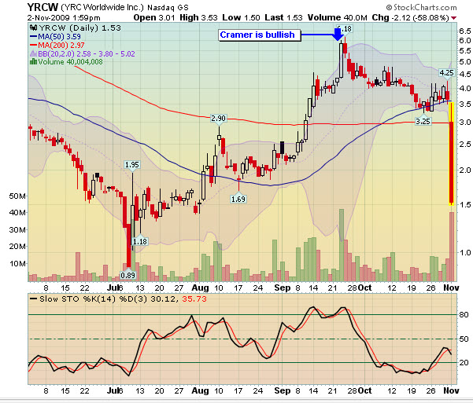The image size is (473, 403).
Task: Click the YRCW (Daily) 1.53 legend entry
Action: (79, 28)
